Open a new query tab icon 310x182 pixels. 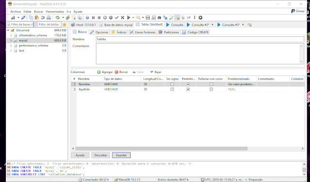tap(249, 25)
